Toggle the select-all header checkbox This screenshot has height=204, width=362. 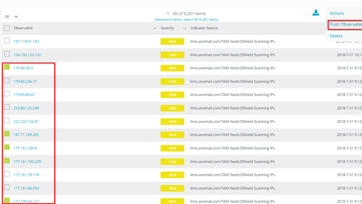pyautogui.click(x=7, y=28)
